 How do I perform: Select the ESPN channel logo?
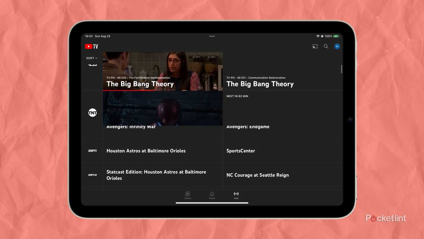[92, 151]
